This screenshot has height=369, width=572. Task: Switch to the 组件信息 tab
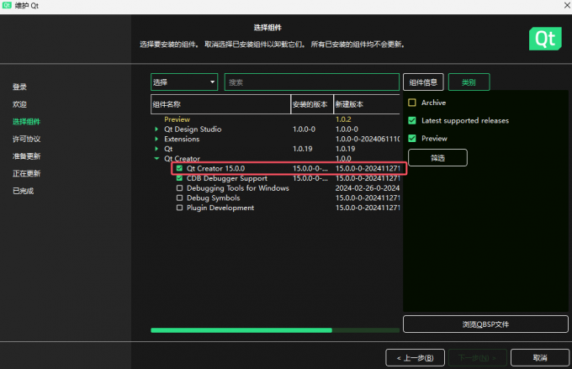(x=423, y=82)
